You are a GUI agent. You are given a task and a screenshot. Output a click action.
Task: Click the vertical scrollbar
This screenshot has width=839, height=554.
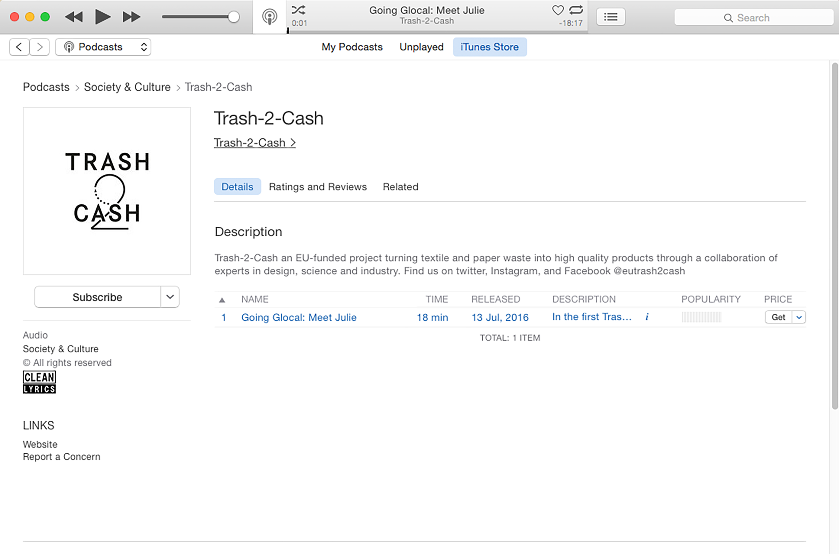tap(835, 236)
